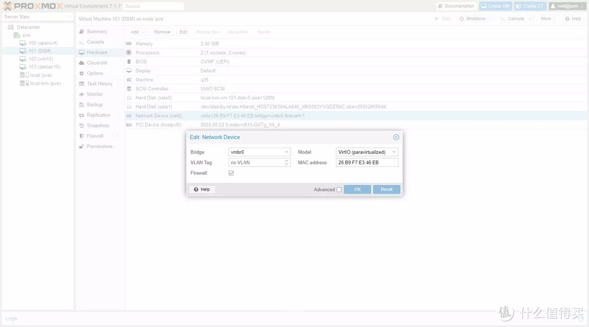Click the dialog Help button
Screen dimensions: 589x327
point(202,189)
